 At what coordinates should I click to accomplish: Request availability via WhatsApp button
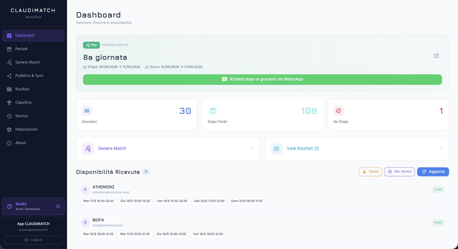[x=262, y=79]
